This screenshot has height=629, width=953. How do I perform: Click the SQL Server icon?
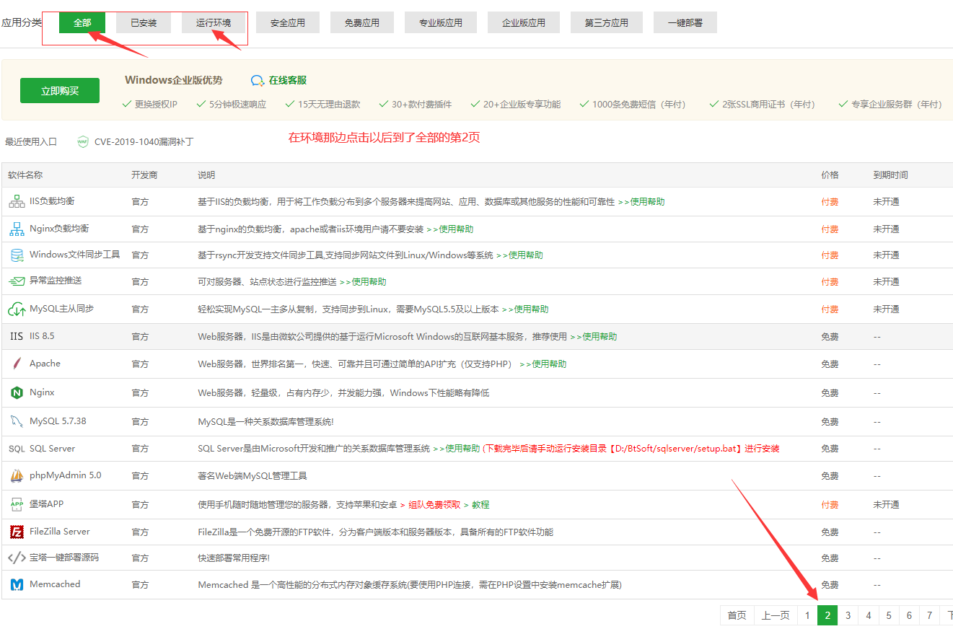point(17,449)
